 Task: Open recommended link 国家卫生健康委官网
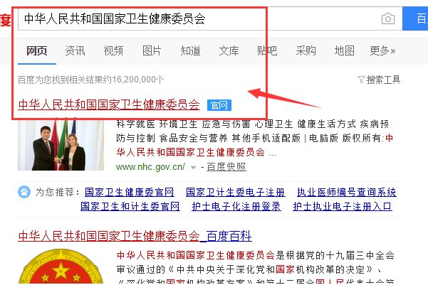[130, 193]
